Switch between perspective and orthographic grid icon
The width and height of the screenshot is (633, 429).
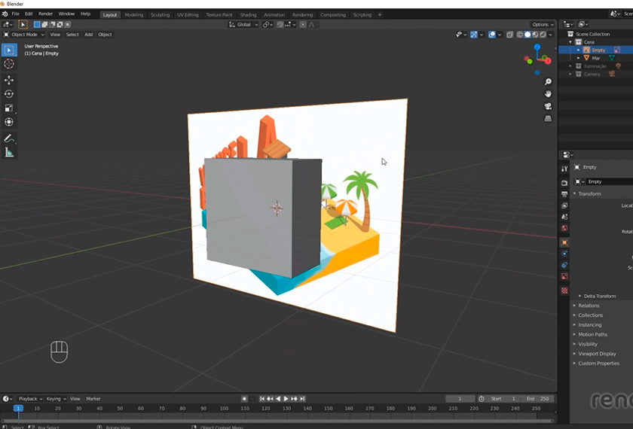(548, 118)
